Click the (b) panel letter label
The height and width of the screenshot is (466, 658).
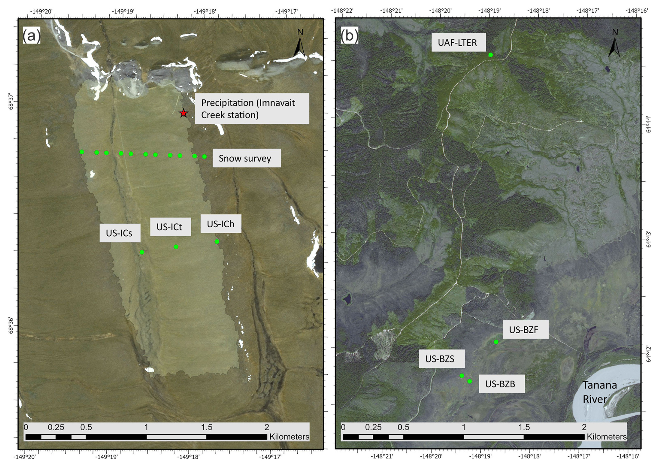[x=349, y=35]
